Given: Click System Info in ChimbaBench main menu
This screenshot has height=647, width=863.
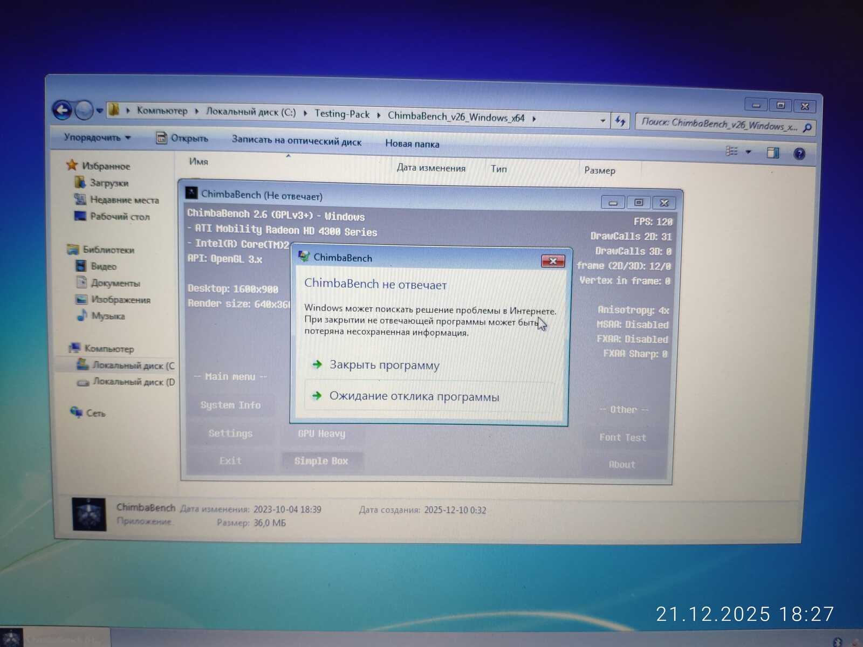Looking at the screenshot, I should click(230, 405).
